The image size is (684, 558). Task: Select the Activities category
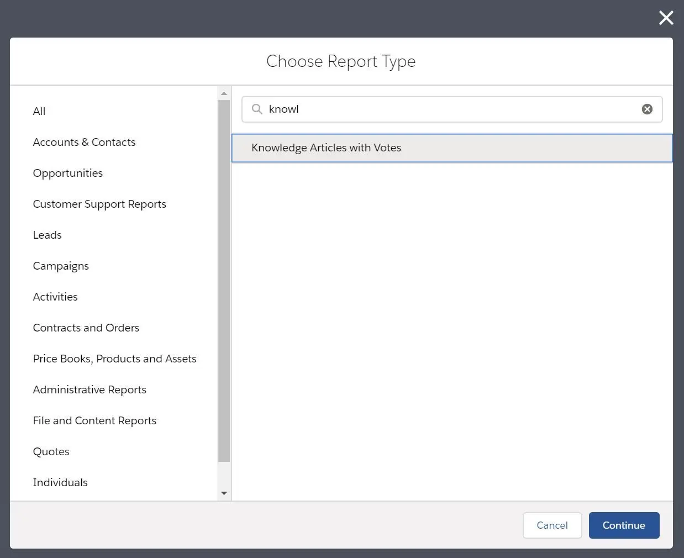pyautogui.click(x=55, y=297)
